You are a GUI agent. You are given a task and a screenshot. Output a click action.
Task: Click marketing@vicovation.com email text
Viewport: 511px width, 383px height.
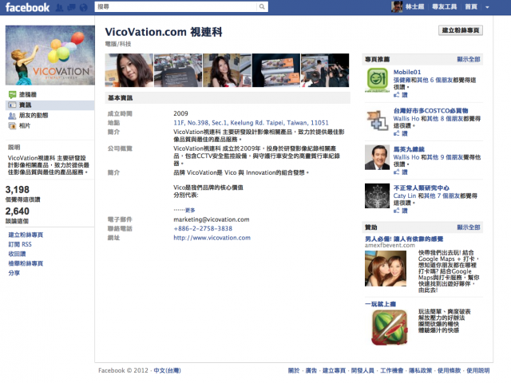point(212,219)
